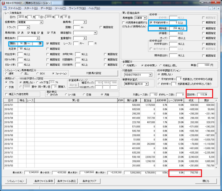Screen dimensions: 222x191
Task: Check 範囲指定 in the 距離 row
Action: point(101,27)
